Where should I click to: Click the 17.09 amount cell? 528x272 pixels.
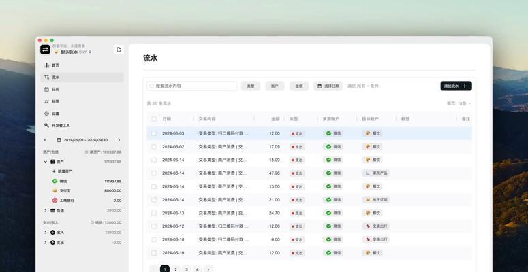click(274, 147)
